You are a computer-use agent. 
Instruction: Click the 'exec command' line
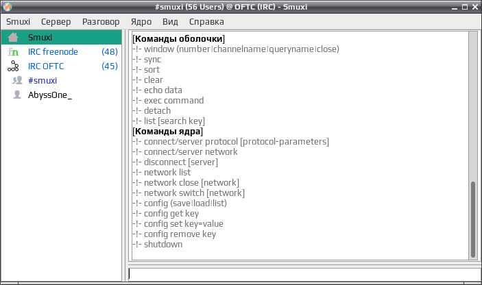tap(168, 101)
